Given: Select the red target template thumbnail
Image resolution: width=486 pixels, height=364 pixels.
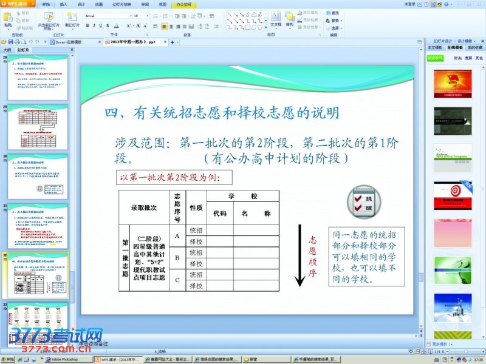Looking at the screenshot, I should tap(453, 194).
